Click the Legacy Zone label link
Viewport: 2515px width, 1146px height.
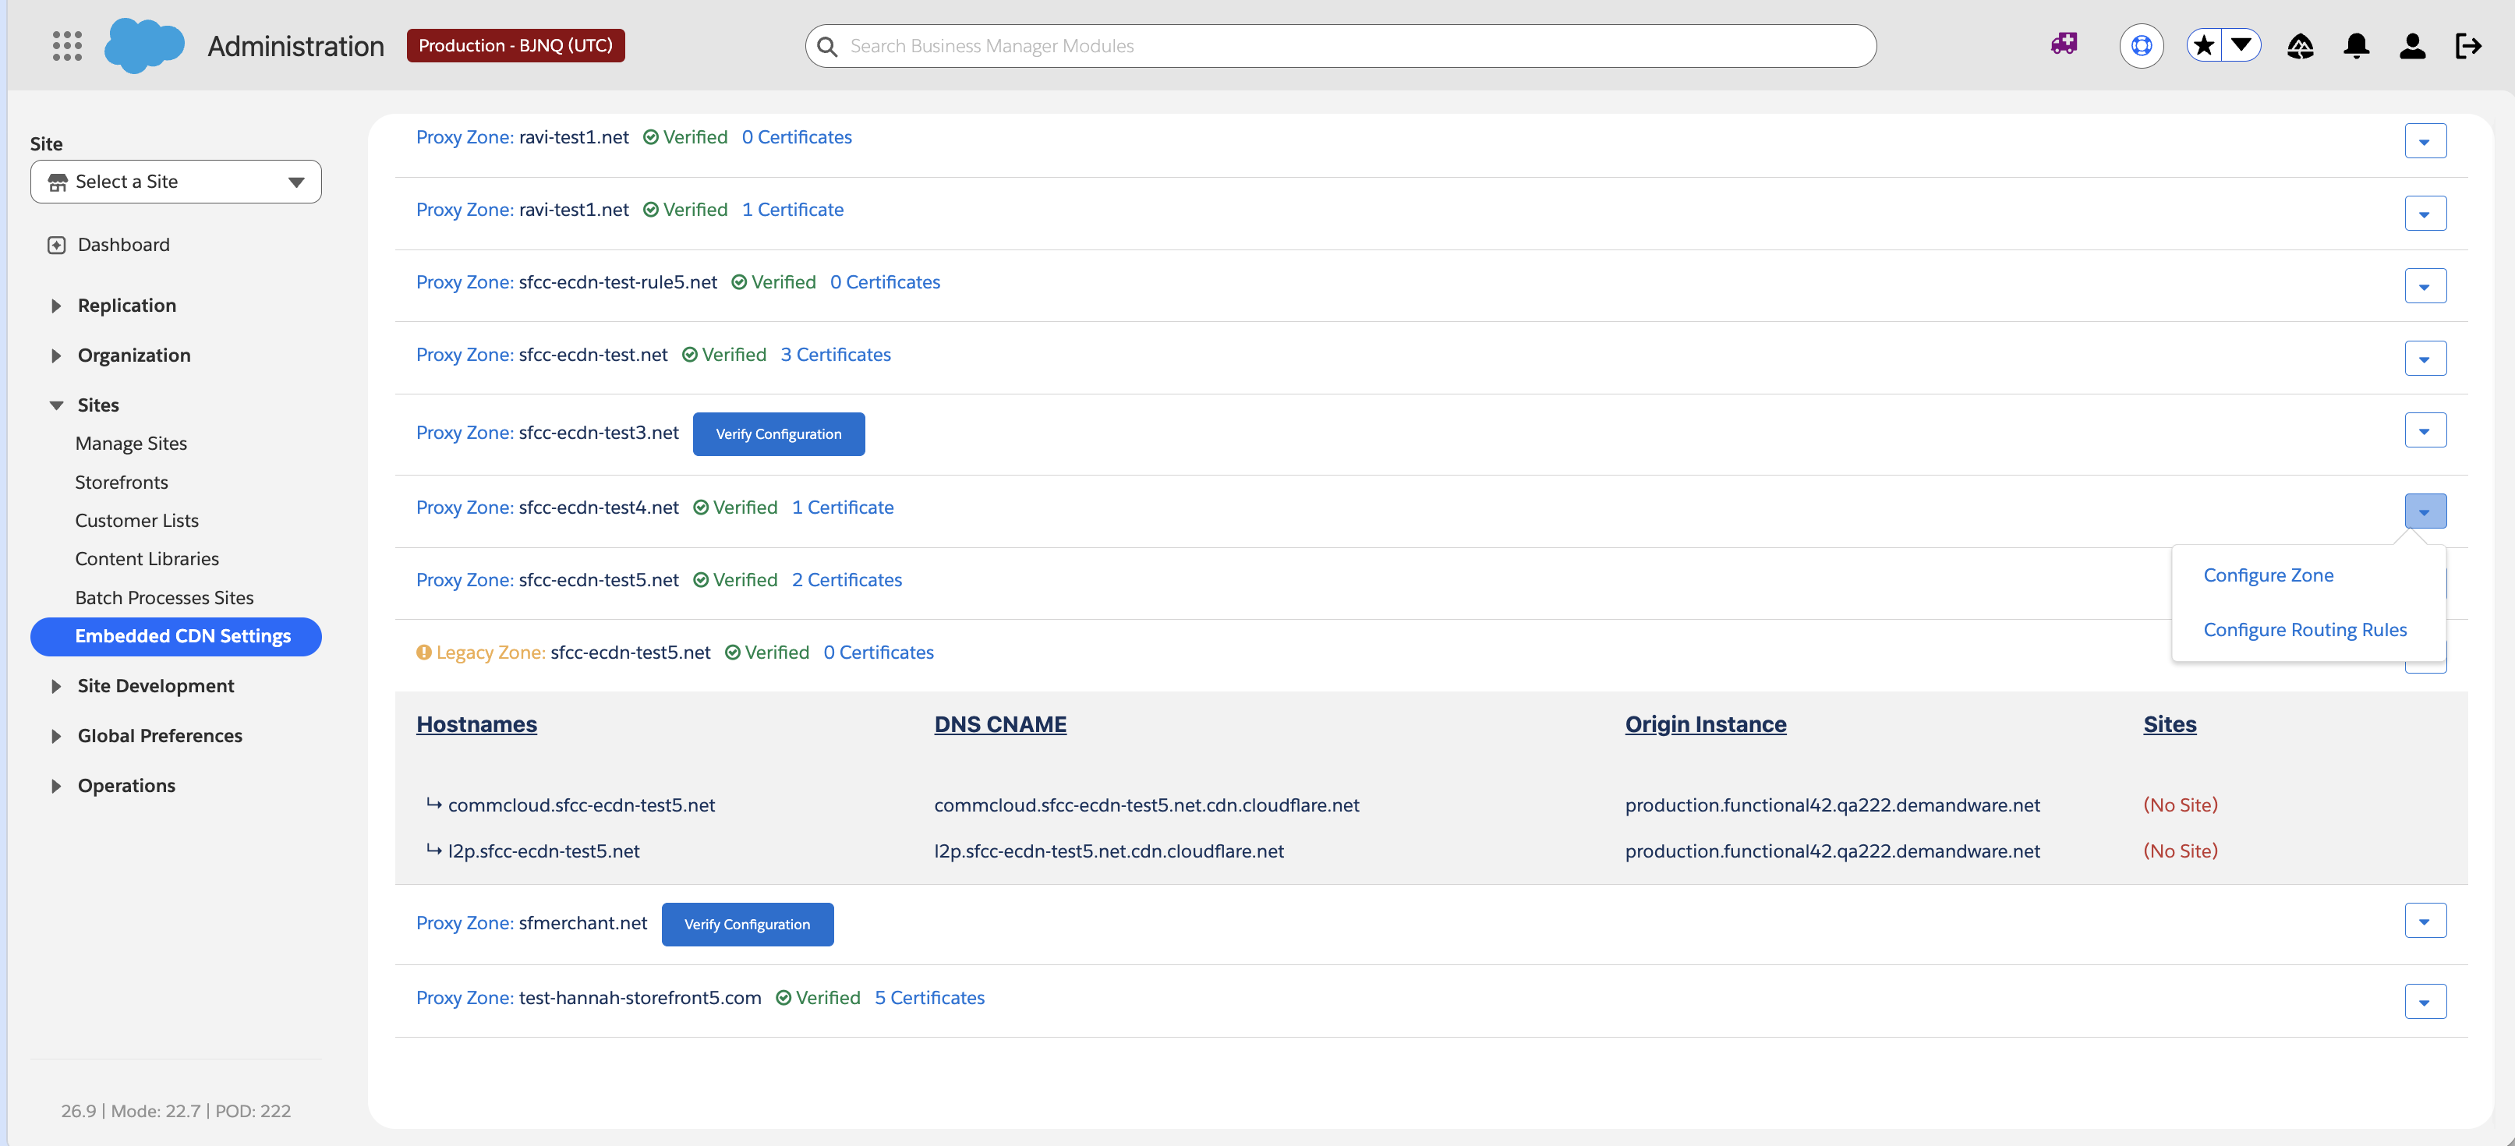[490, 652]
